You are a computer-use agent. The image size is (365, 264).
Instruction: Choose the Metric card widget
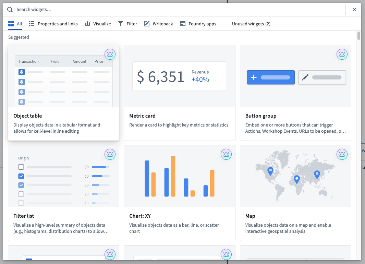click(180, 93)
